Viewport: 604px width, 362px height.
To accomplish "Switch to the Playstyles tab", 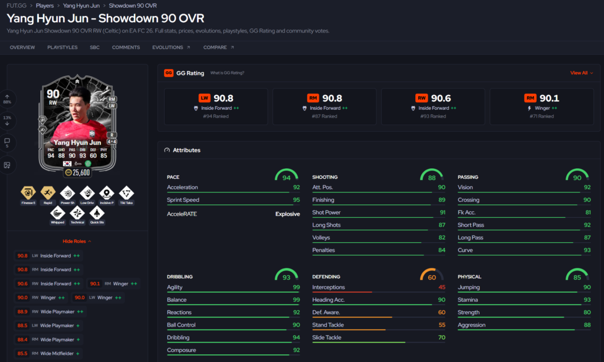I will [x=63, y=47].
